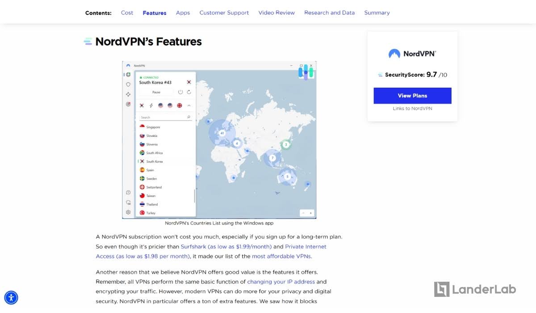Open the Surfshark pricing link
The width and height of the screenshot is (536, 313).
click(226, 246)
